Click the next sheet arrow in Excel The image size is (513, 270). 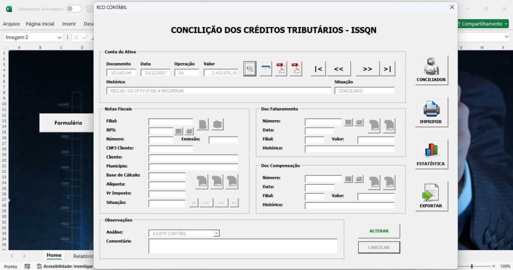tap(24, 256)
